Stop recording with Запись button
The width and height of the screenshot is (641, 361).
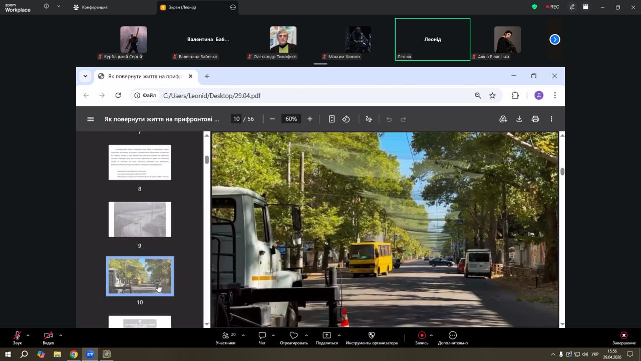pos(422,338)
